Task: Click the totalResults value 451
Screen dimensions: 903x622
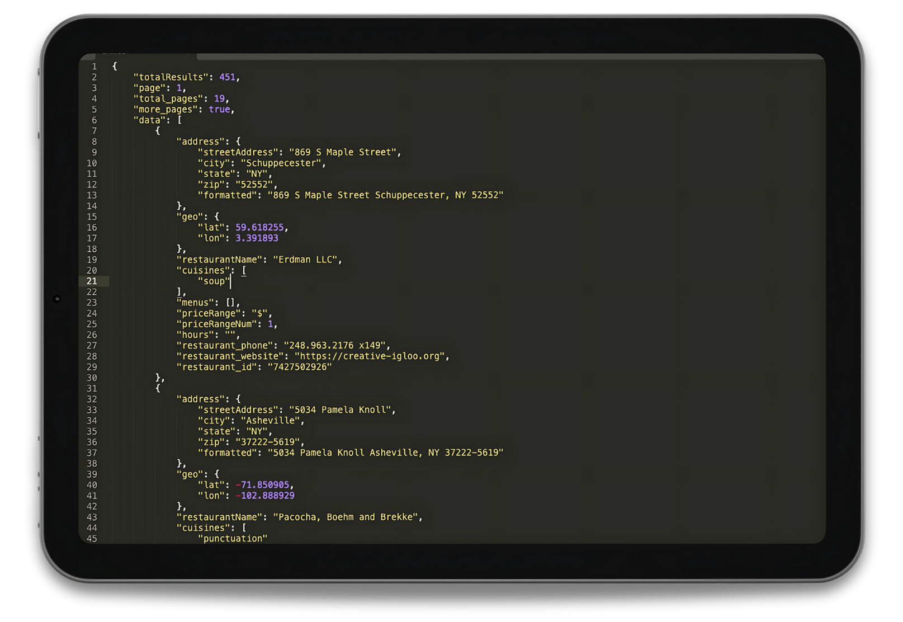Action: point(227,77)
